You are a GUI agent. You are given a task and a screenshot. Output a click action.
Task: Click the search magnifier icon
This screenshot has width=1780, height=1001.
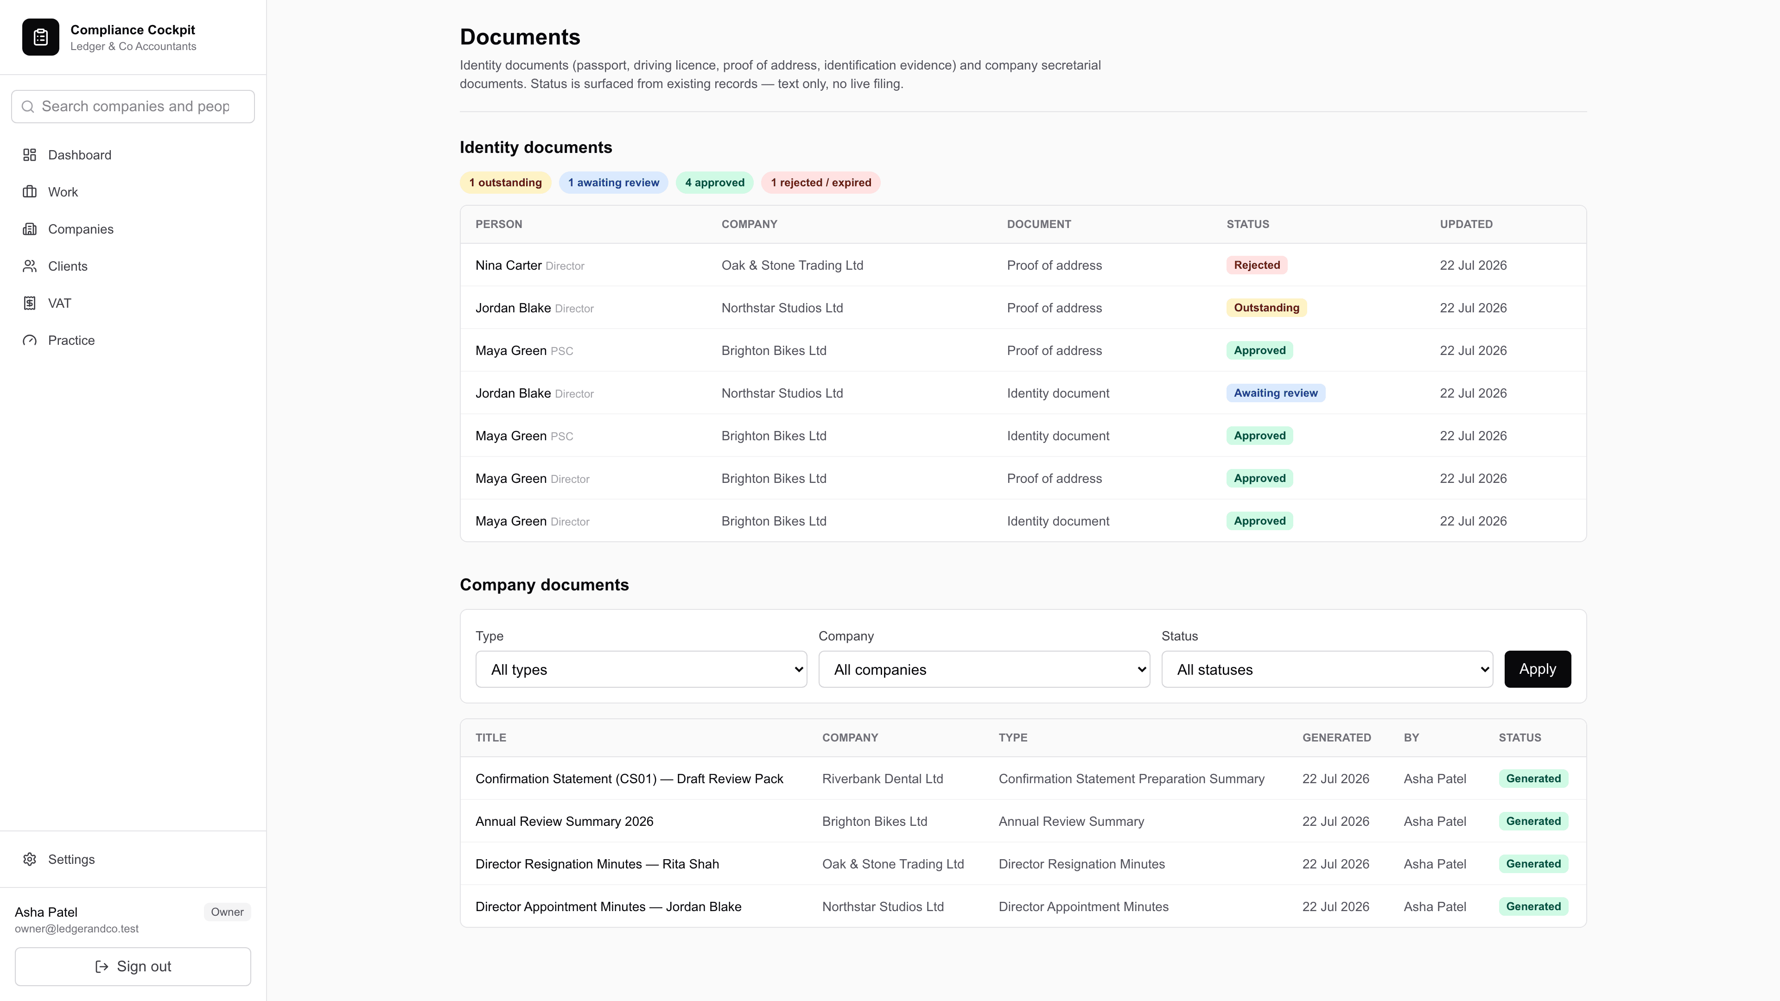coord(28,107)
